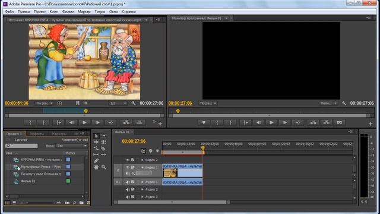Select the Pen tool
Image resolution: width=380 pixels, height=214 pixels.
(96, 160)
